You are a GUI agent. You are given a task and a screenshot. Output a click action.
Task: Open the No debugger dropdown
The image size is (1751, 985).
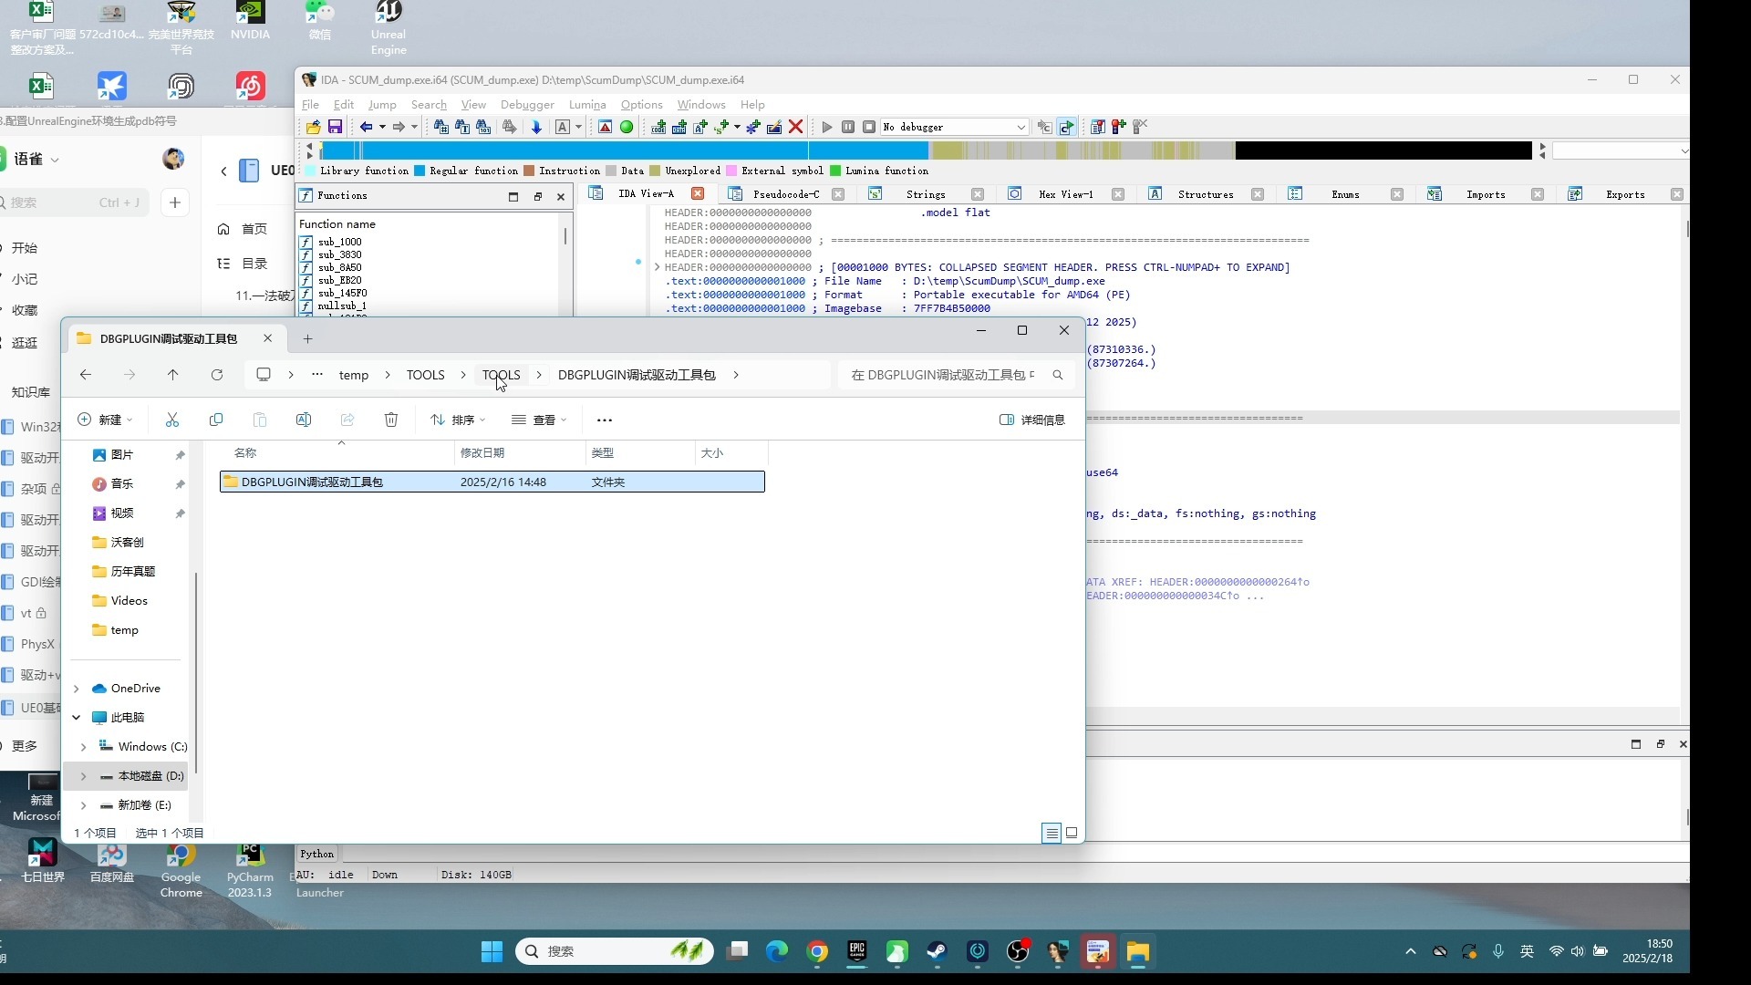pyautogui.click(x=1021, y=127)
